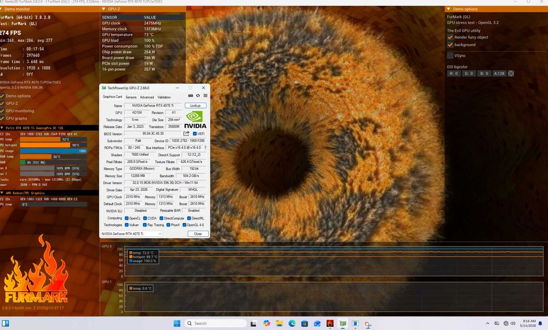Viewport: 548px width, 330px height.
Task: Switch to the Advanced tab
Action: pyautogui.click(x=147, y=97)
